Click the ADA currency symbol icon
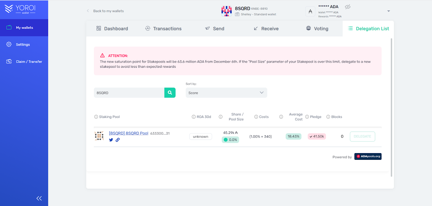Viewport: 432px width, 206px height. click(x=310, y=11)
